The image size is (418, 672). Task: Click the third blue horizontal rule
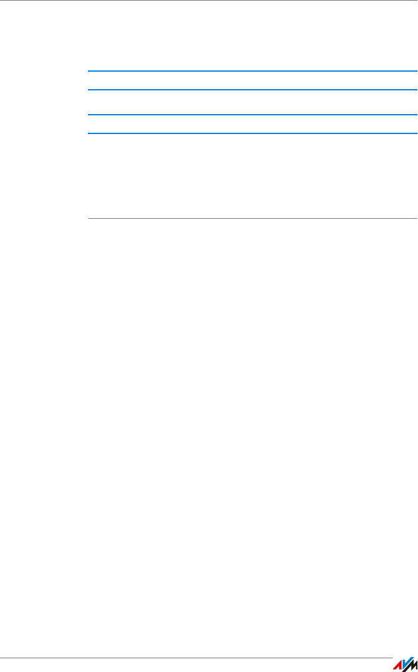click(x=253, y=115)
